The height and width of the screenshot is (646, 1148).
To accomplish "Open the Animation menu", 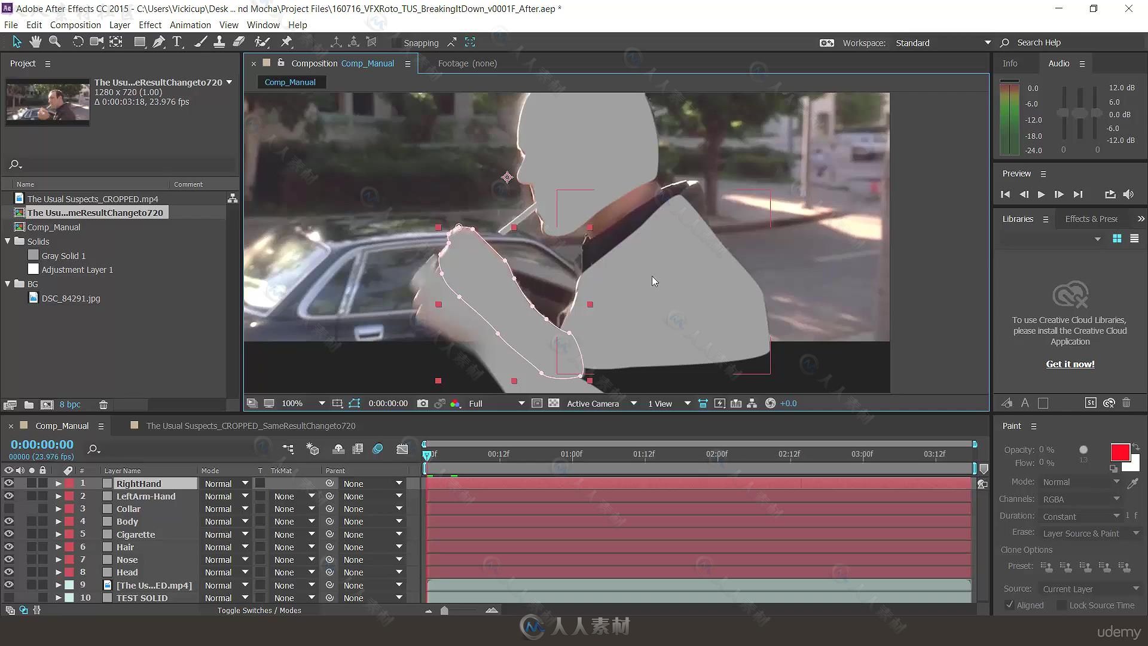I will [190, 25].
